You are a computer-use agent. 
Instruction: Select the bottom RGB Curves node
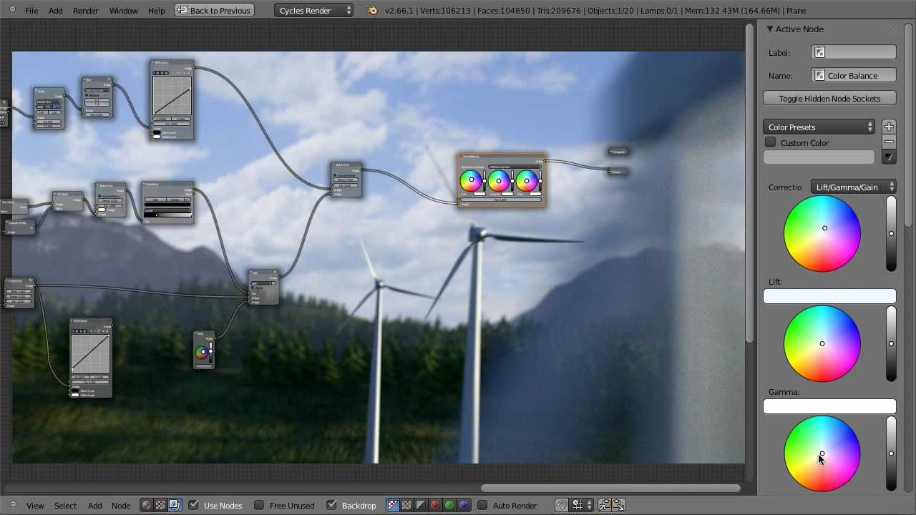[91, 358]
